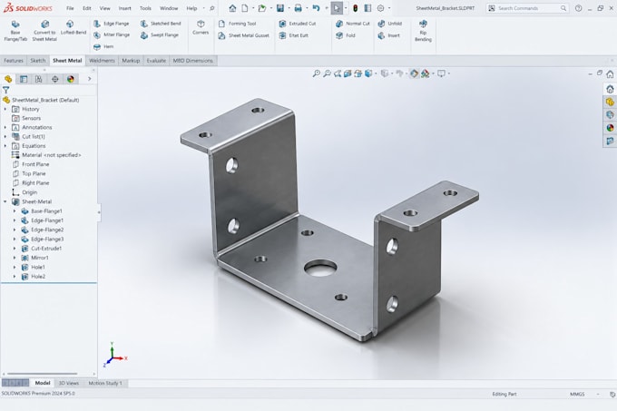This screenshot has height=411, width=617.
Task: Open the FeatureManager design tree tab
Action: click(8, 79)
